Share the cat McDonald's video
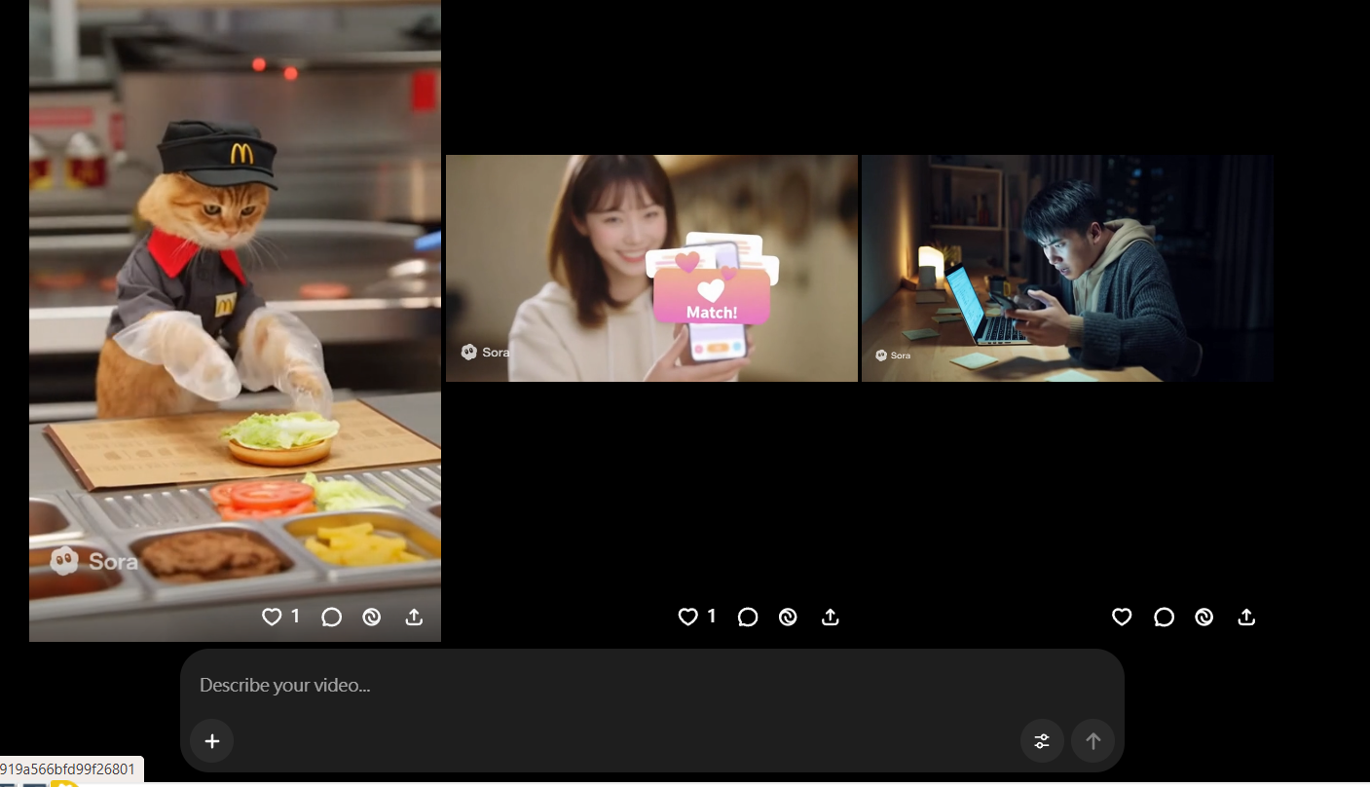 tap(414, 617)
